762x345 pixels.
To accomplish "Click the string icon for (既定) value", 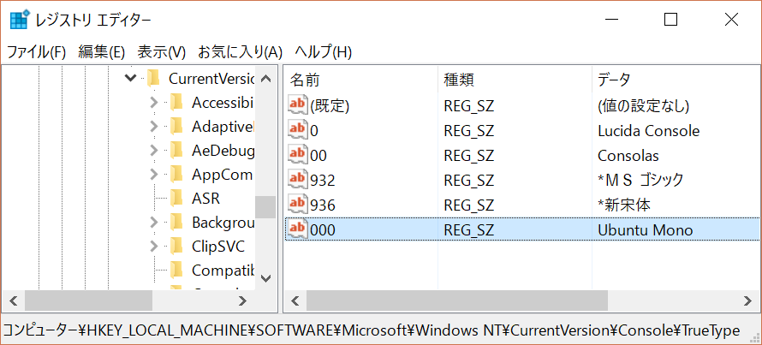I will pos(297,105).
